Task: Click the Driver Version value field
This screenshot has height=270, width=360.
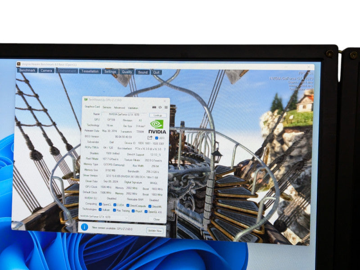Action: click(x=132, y=177)
